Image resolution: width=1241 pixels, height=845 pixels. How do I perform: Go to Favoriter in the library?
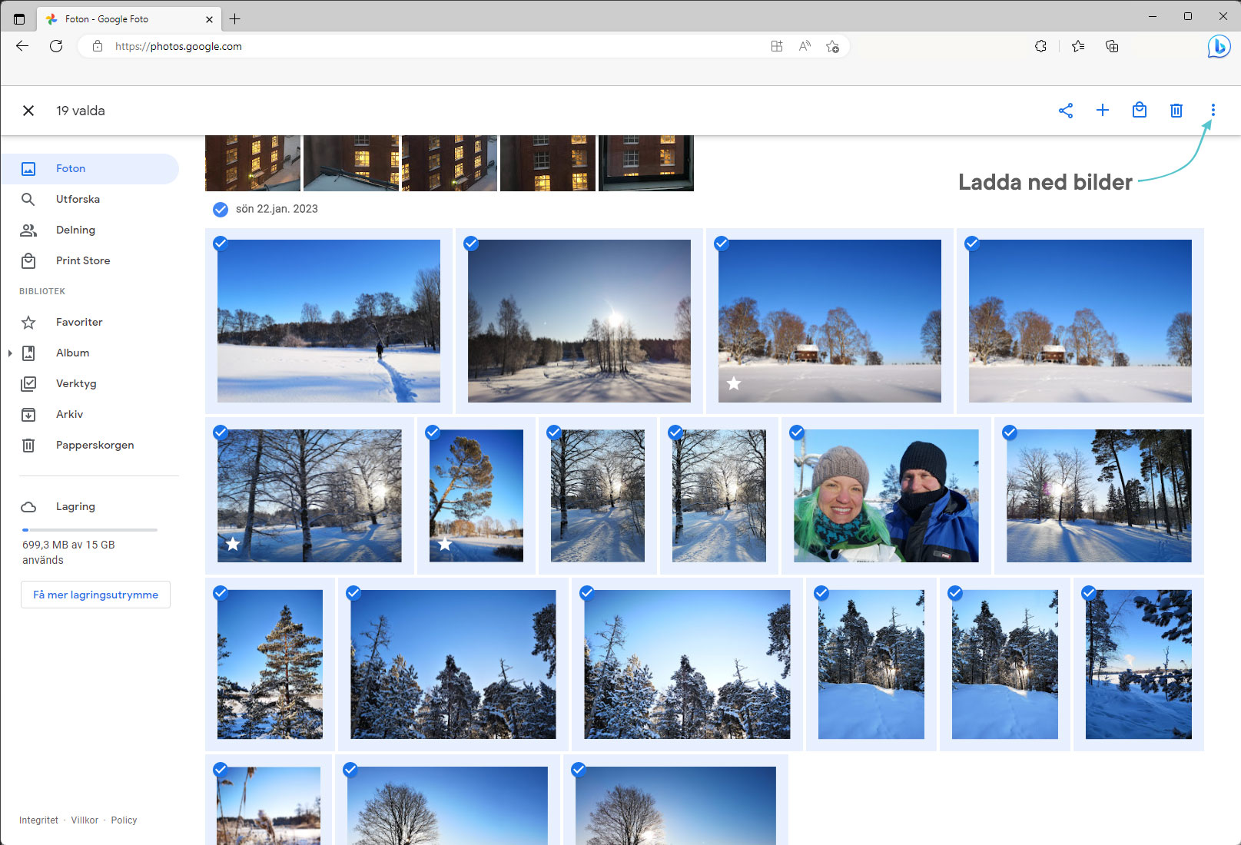(78, 322)
